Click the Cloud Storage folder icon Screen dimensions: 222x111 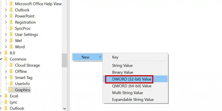click(x=11, y=65)
